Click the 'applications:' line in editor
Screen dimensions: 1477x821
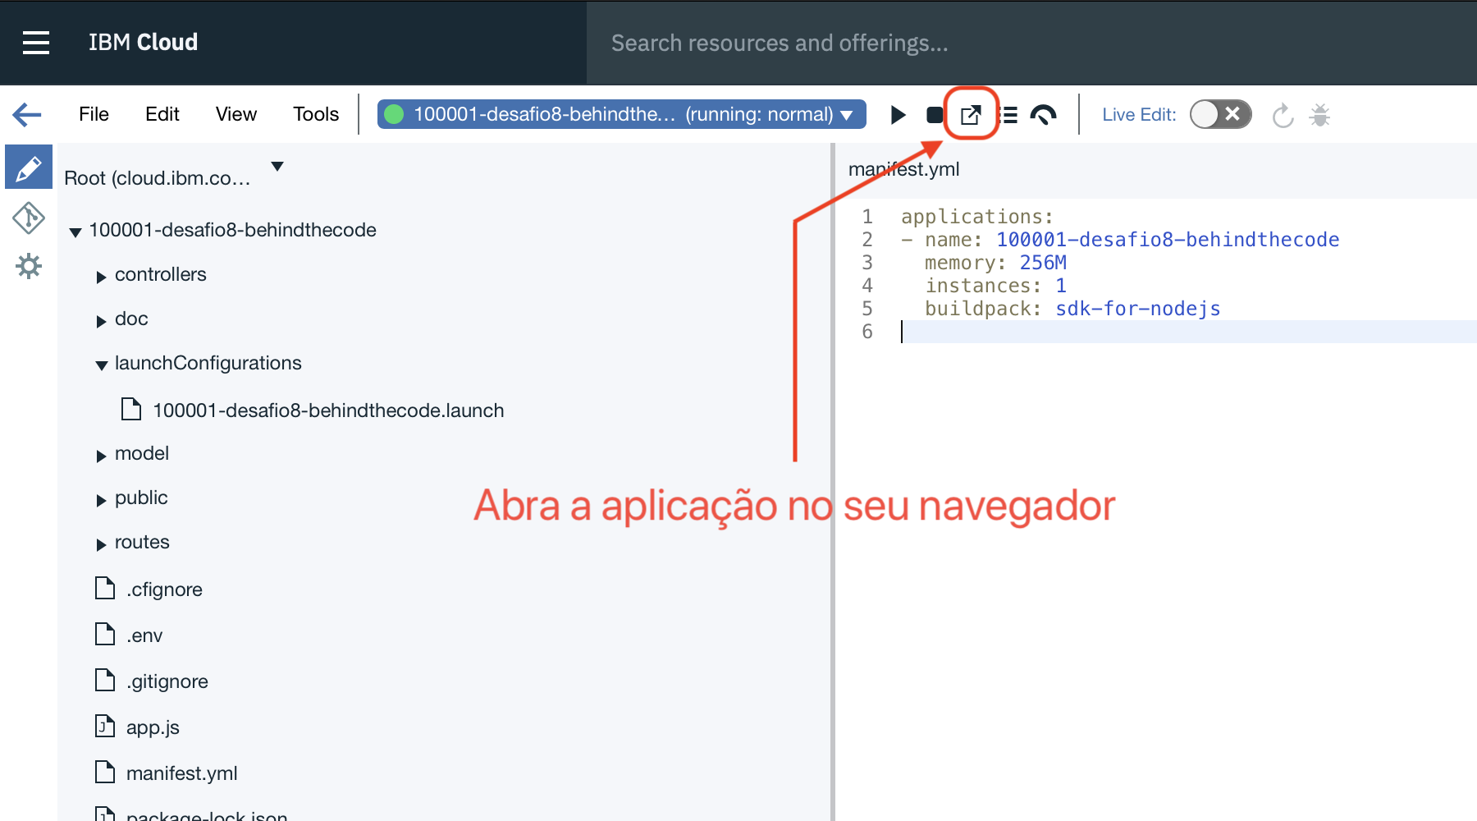(977, 217)
